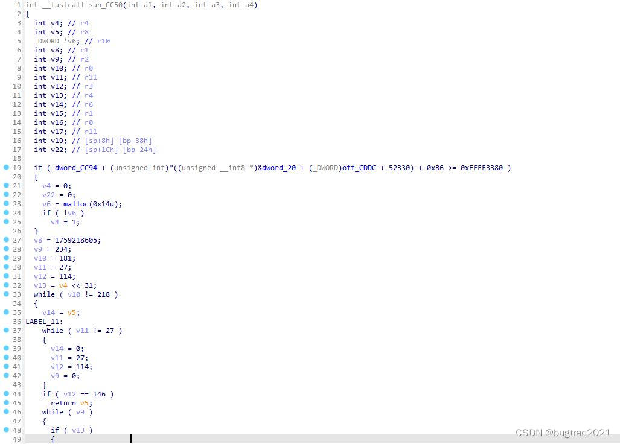Set breakpoint marker at line 29

click(6, 258)
